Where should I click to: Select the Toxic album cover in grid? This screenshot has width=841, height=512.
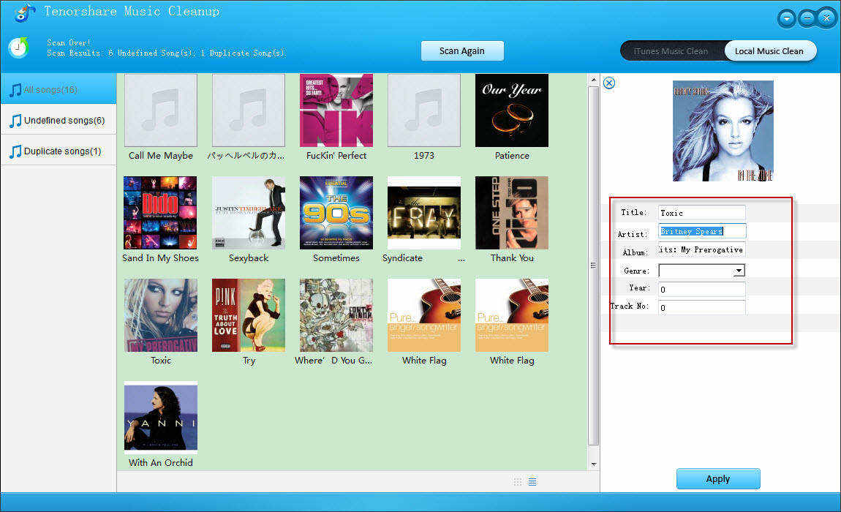click(x=161, y=315)
